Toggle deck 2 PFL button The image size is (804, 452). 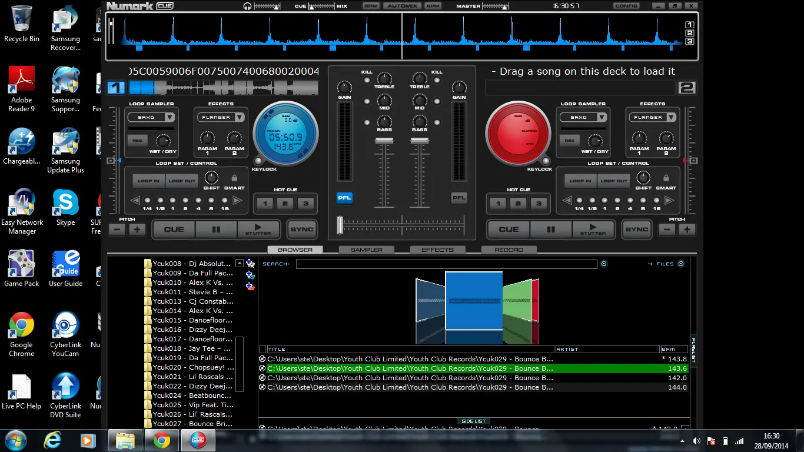(459, 198)
